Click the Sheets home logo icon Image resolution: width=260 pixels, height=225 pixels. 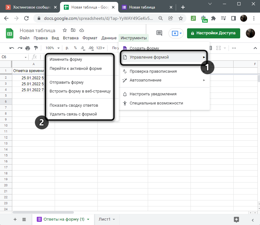10,33
